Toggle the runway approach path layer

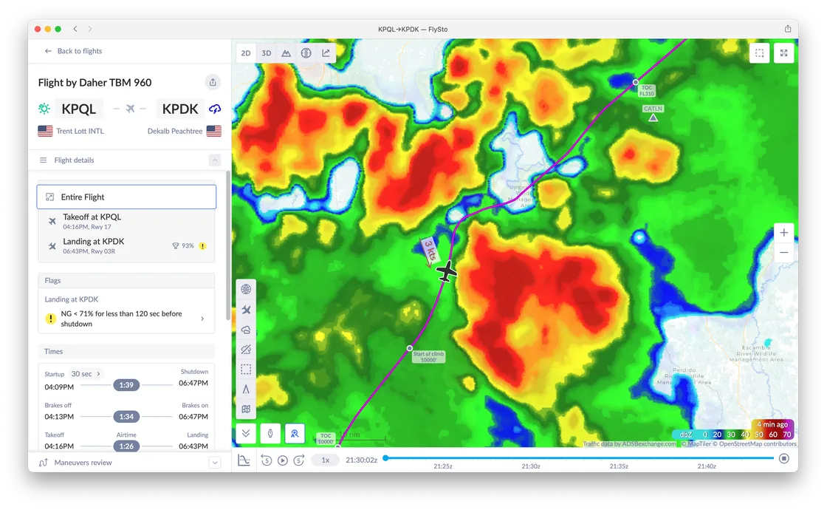pos(246,390)
